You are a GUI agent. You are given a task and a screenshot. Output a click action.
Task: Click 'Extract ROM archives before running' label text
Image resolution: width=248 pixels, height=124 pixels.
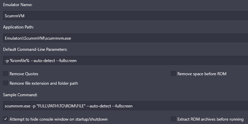tap(210, 119)
